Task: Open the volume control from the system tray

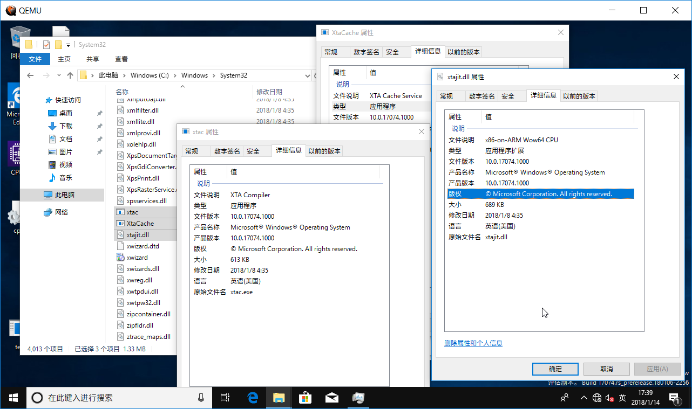Action: click(611, 398)
